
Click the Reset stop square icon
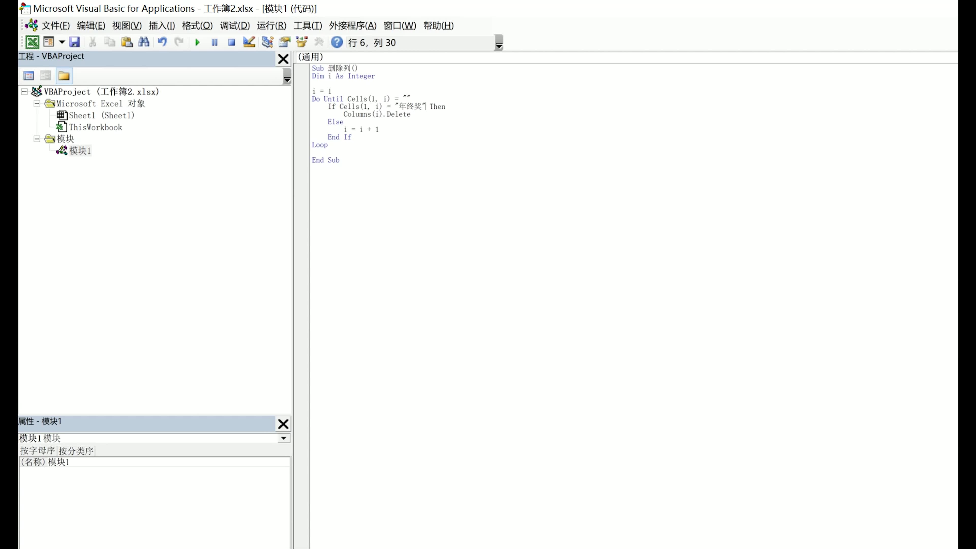click(232, 42)
